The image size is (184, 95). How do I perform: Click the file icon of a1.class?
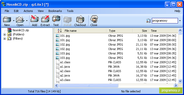[58, 62]
